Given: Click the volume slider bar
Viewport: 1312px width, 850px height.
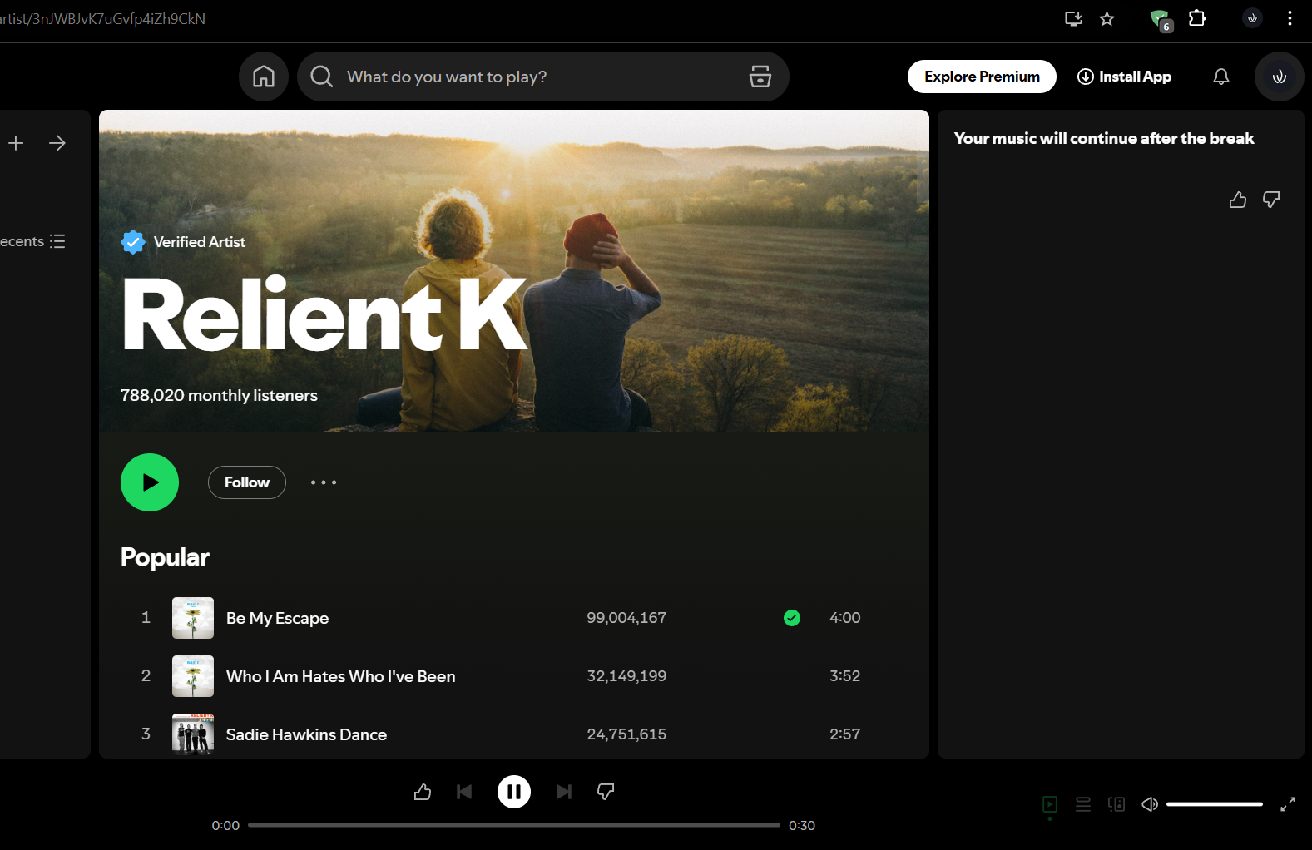Looking at the screenshot, I should click(x=1214, y=804).
